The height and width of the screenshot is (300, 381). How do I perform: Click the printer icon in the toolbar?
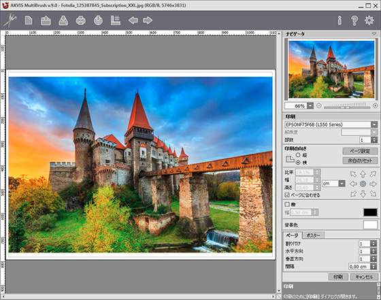pos(81,20)
